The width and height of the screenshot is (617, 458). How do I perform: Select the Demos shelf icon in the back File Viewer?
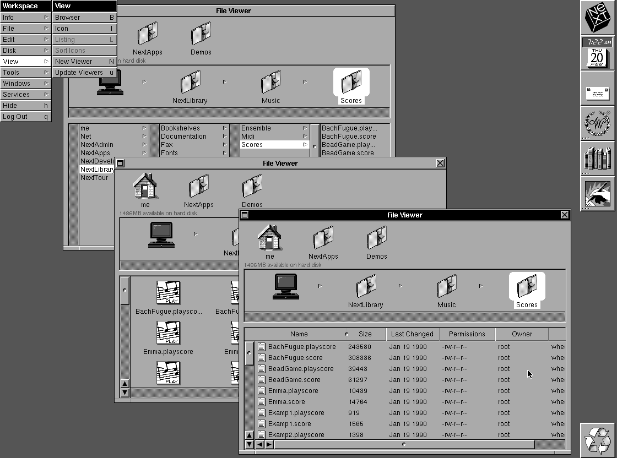pyautogui.click(x=201, y=38)
